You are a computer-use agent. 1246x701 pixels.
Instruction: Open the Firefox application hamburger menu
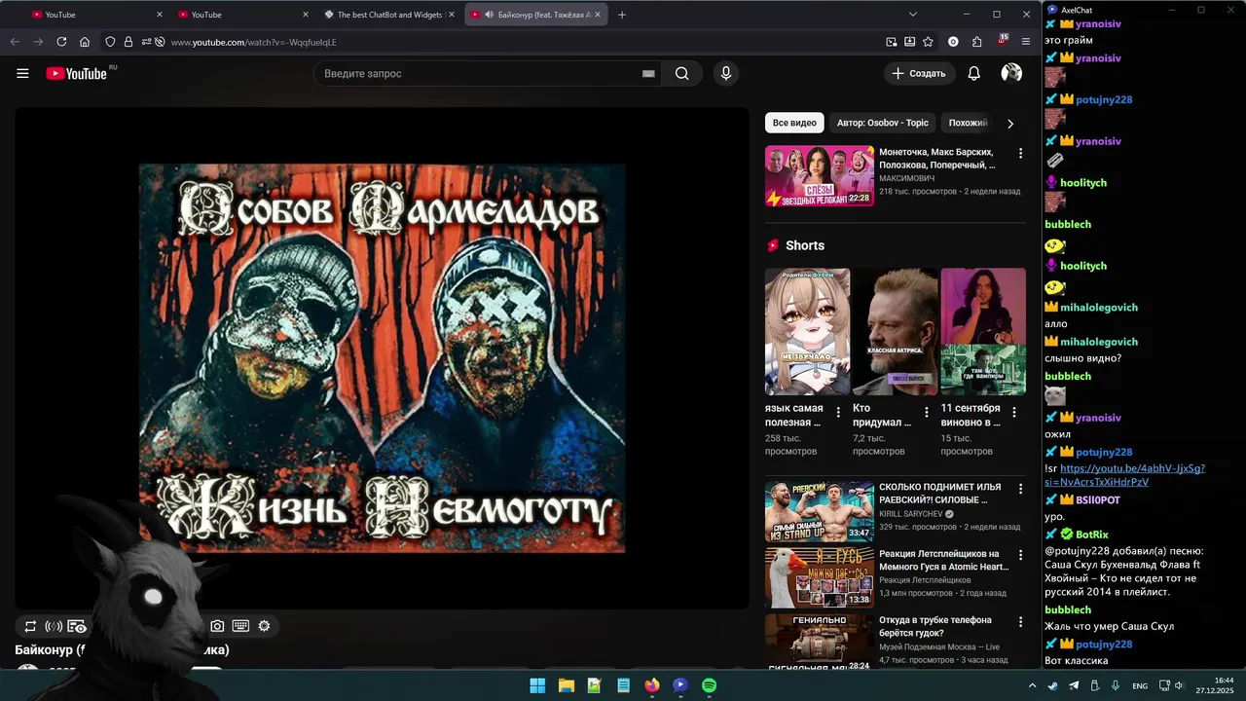click(x=1025, y=42)
